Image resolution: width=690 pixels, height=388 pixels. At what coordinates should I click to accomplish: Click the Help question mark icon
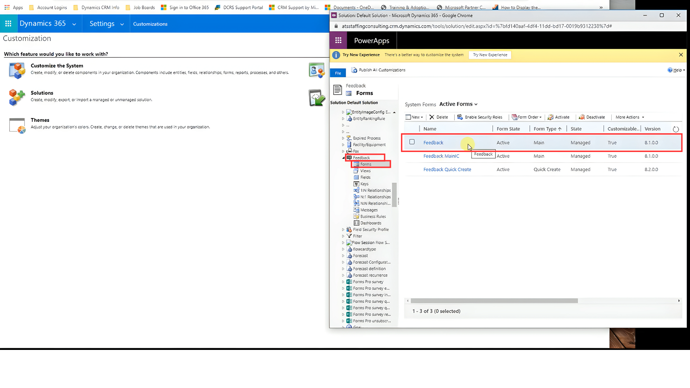(670, 70)
